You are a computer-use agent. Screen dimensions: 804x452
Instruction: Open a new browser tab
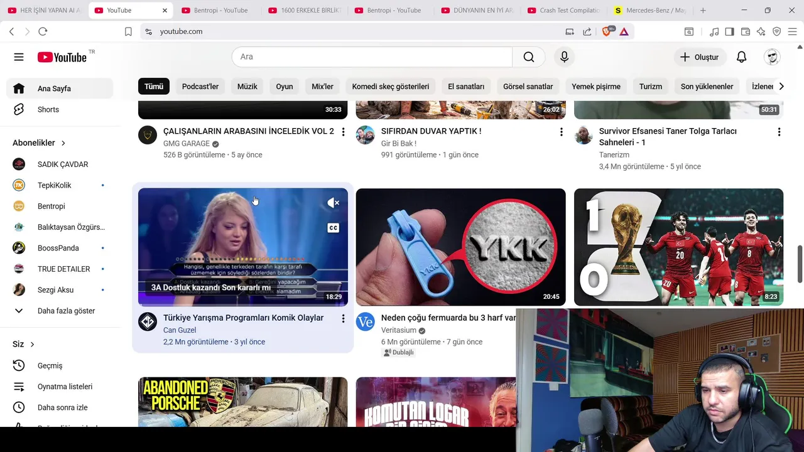pos(703,11)
